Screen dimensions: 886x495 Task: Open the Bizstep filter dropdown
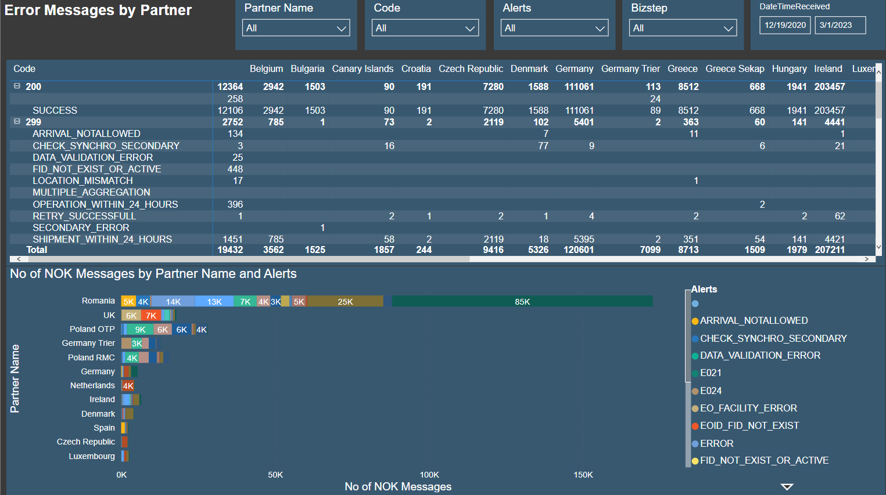[683, 28]
